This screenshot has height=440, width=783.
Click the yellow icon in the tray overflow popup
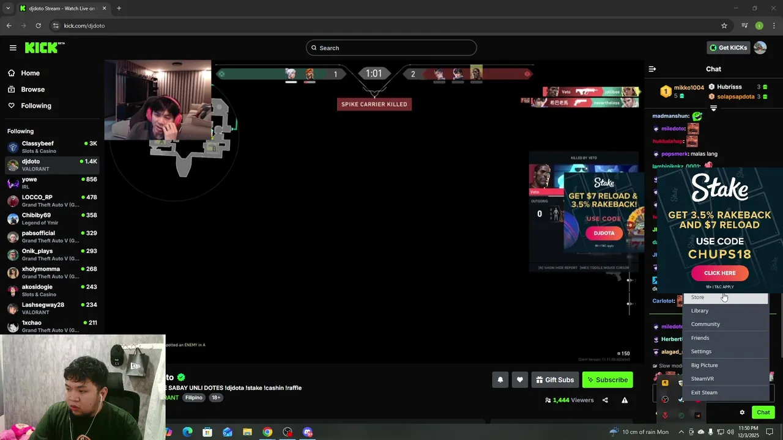[665, 383]
